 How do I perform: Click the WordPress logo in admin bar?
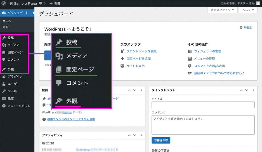click(4, 3)
